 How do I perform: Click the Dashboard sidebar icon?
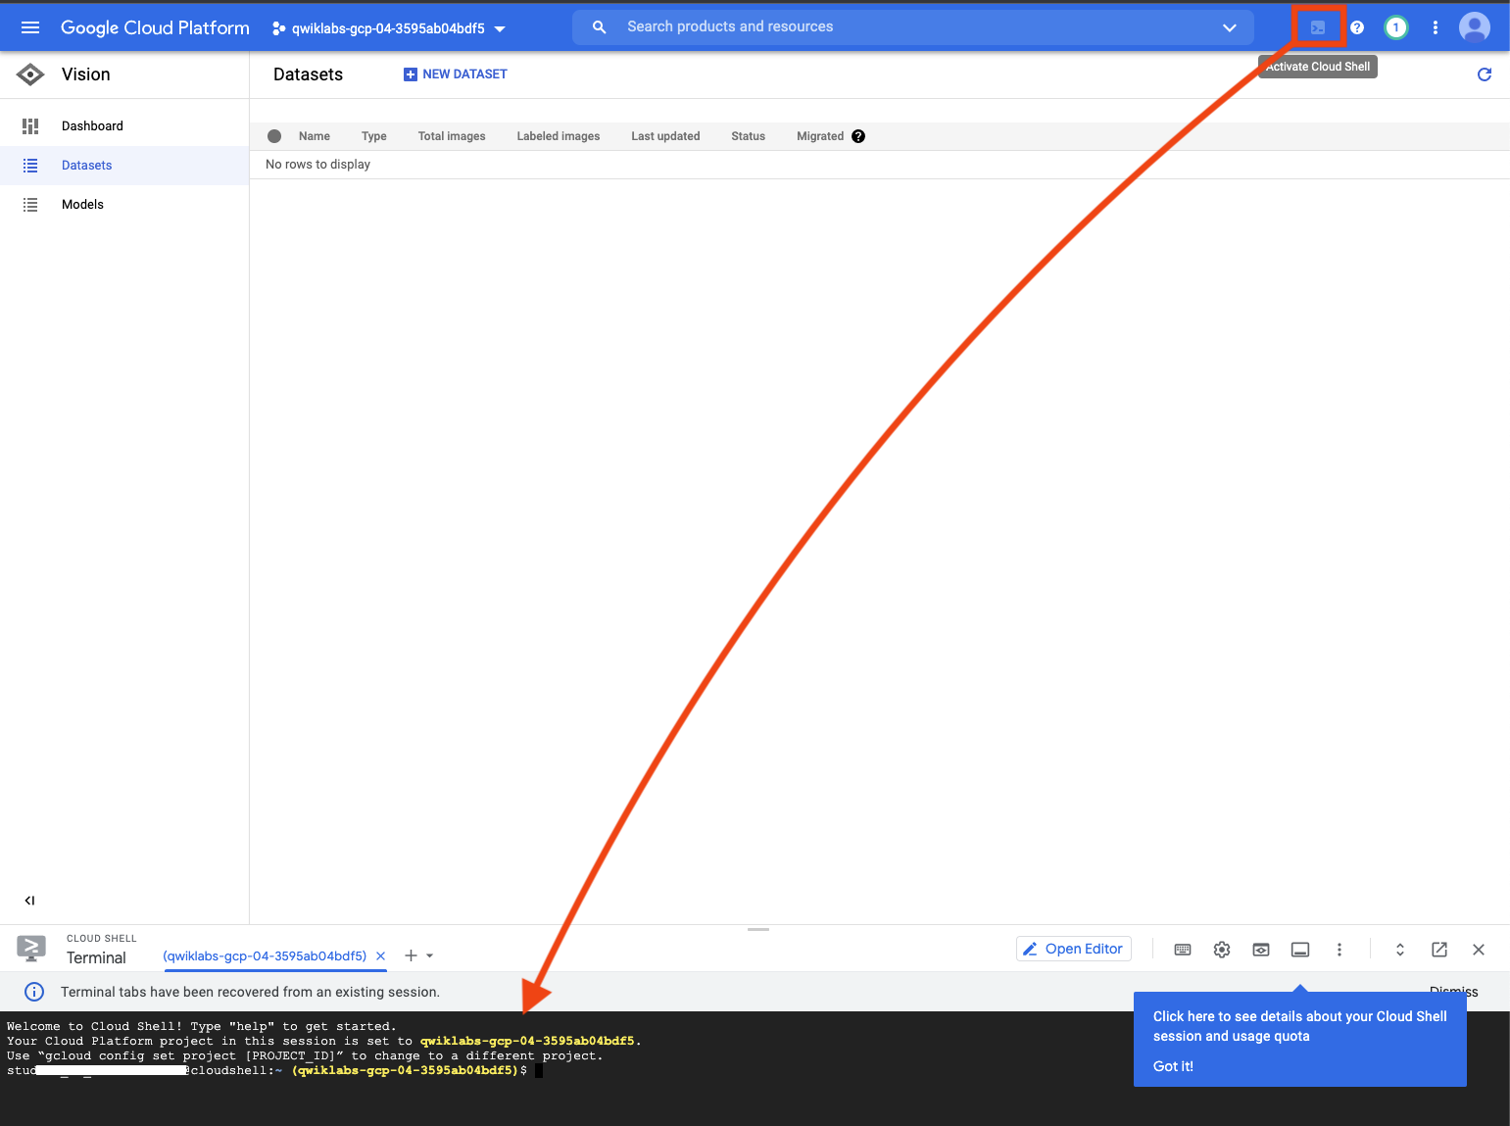[30, 125]
